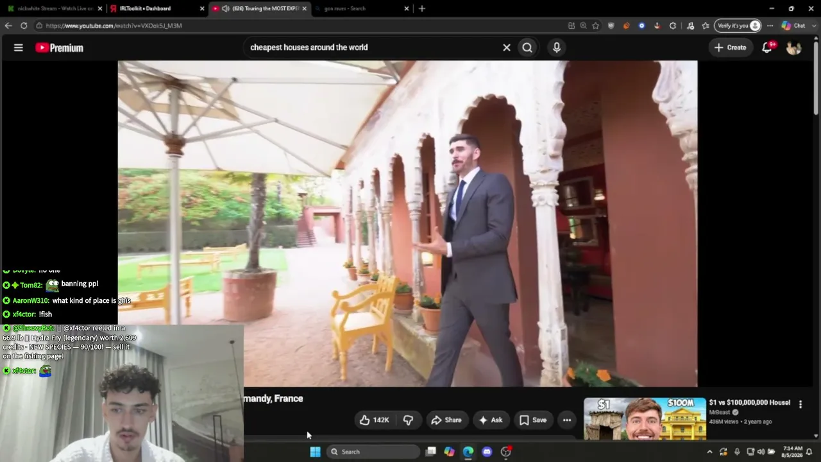
Task: Start voice search with the microphone
Action: pyautogui.click(x=557, y=47)
